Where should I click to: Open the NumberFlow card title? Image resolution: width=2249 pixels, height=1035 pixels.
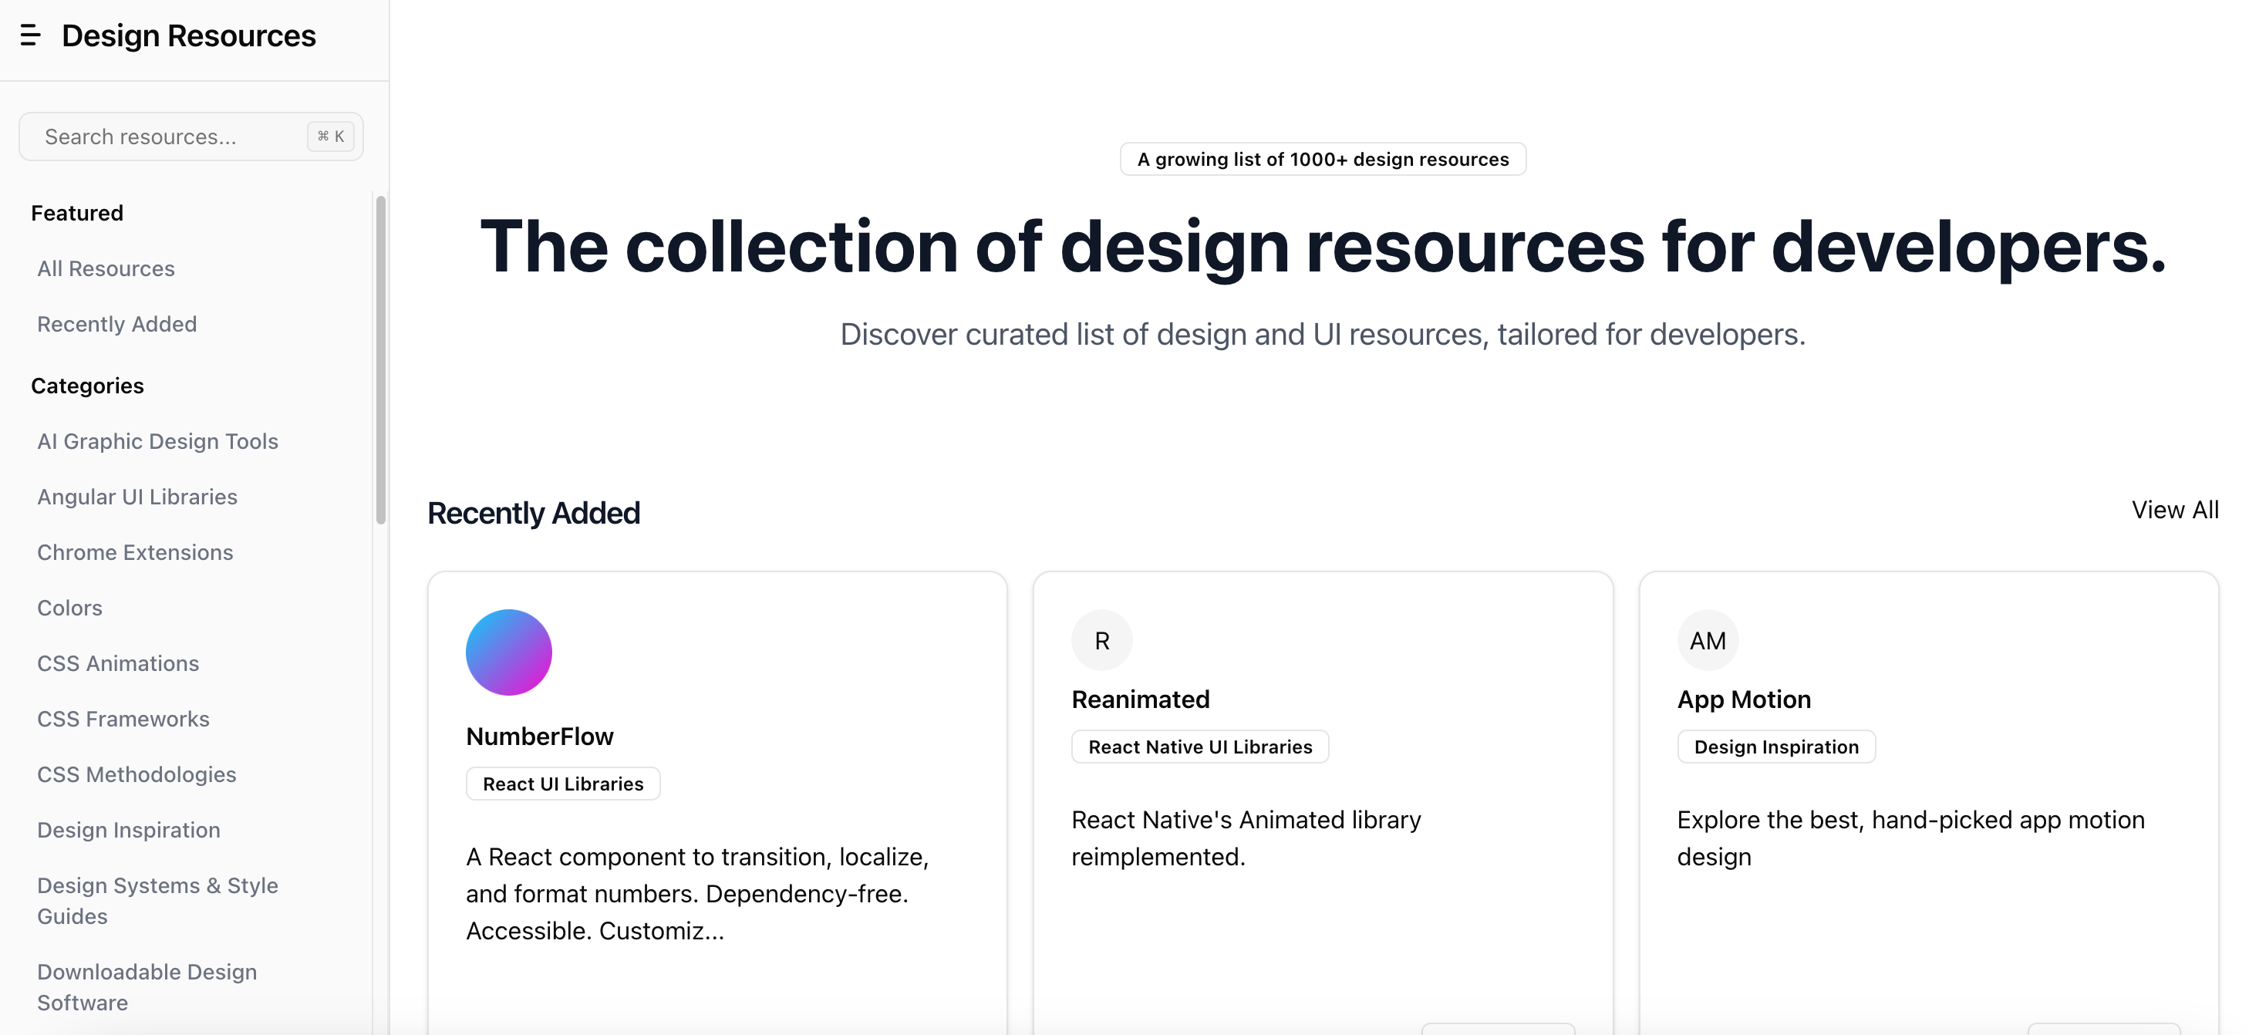pos(540,737)
